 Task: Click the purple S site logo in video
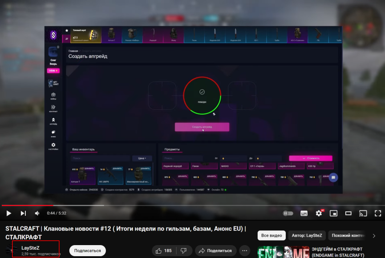pos(53,35)
